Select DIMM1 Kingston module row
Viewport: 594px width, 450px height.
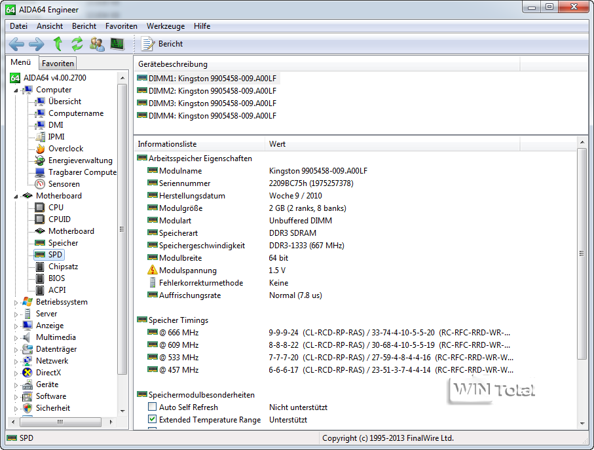pos(207,79)
